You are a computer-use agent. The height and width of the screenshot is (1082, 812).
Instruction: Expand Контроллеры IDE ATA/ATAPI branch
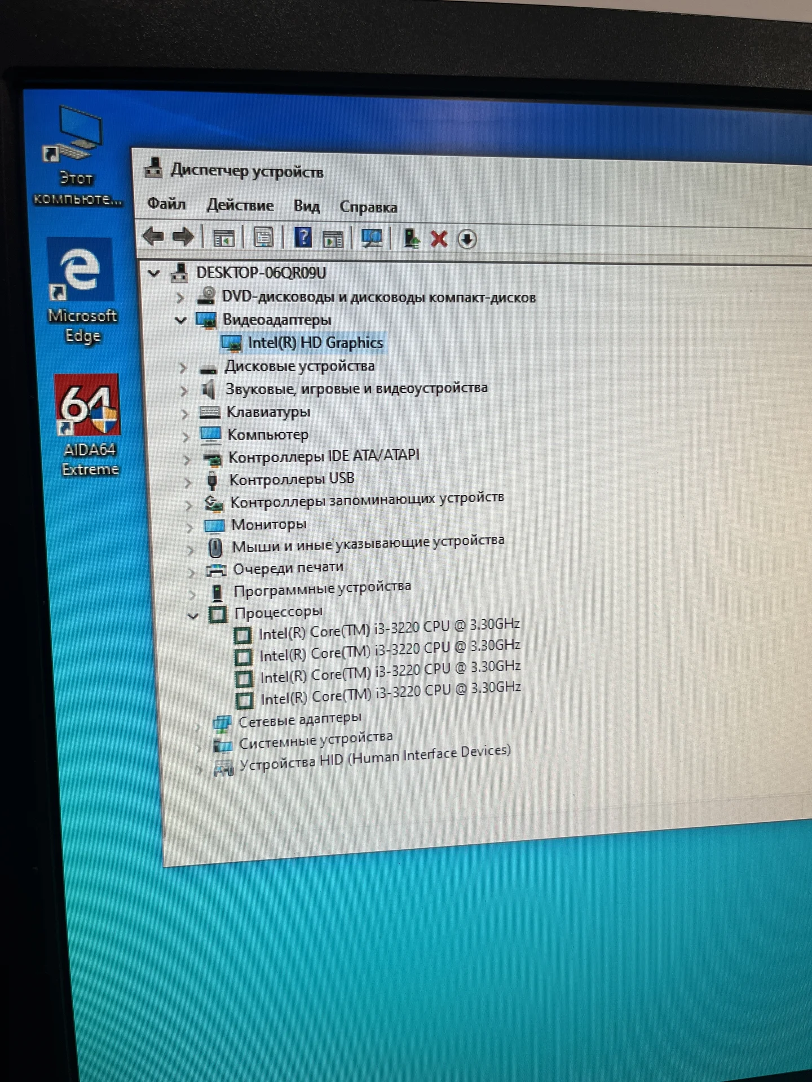[187, 460]
